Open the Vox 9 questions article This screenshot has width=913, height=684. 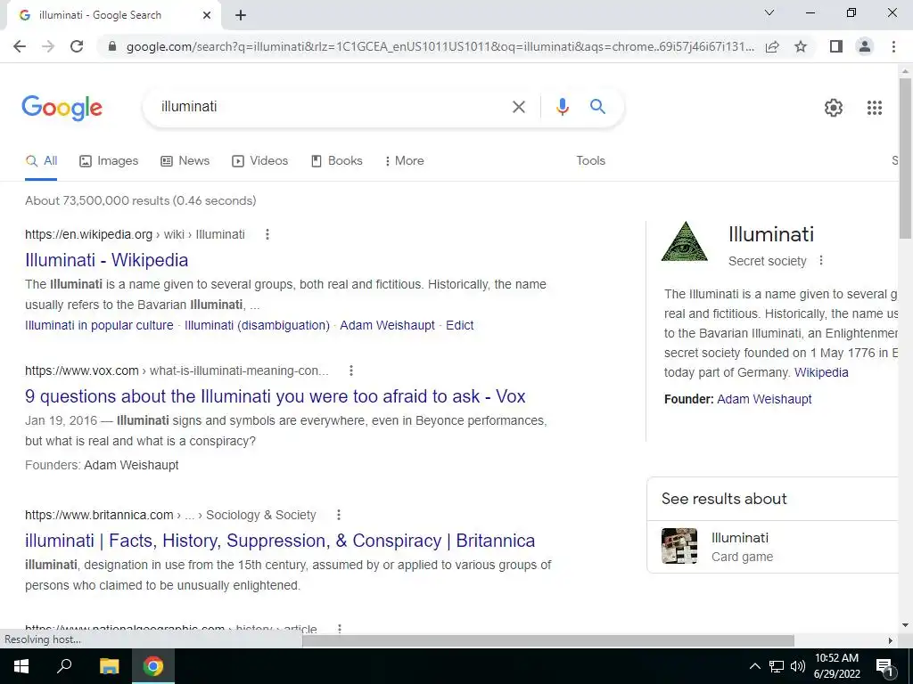click(x=275, y=396)
